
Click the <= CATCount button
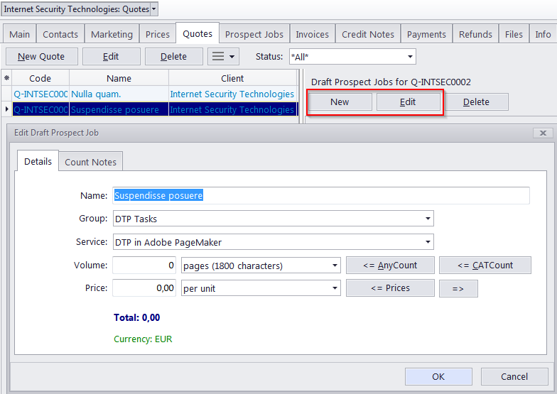click(x=485, y=266)
